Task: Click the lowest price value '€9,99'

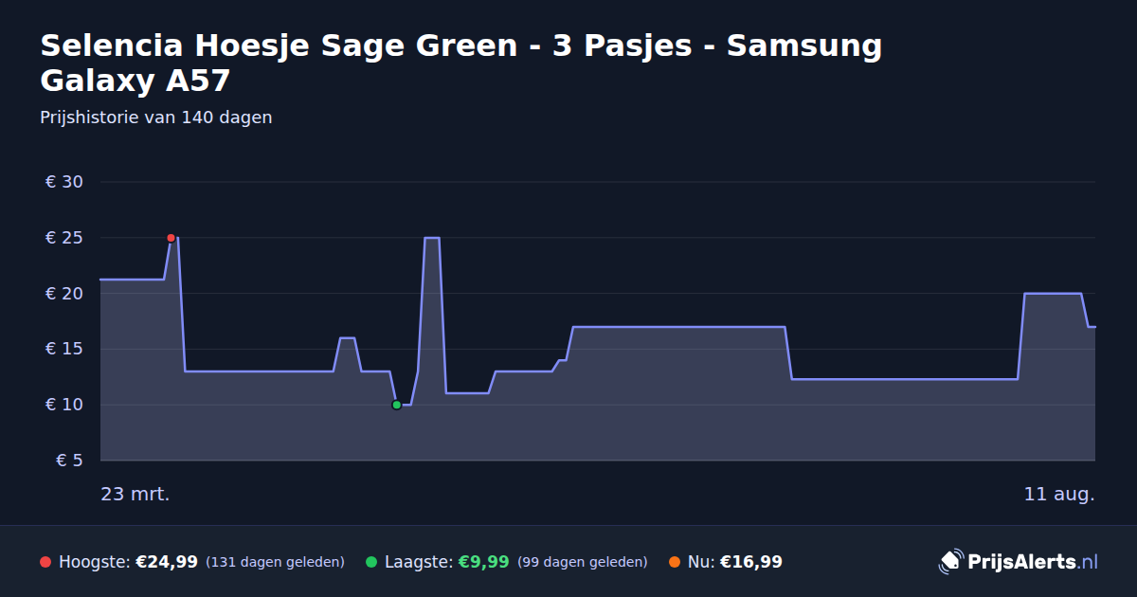Action: (484, 562)
